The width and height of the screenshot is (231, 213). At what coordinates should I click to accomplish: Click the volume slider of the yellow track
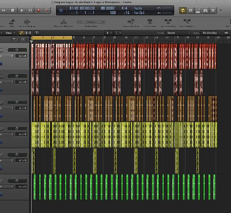(x=17, y=128)
